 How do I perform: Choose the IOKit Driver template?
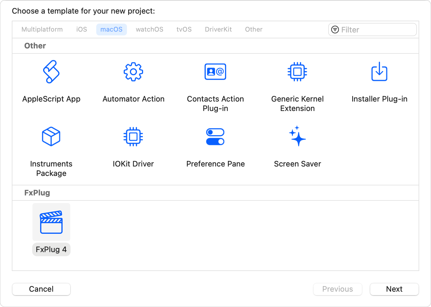coord(133,148)
